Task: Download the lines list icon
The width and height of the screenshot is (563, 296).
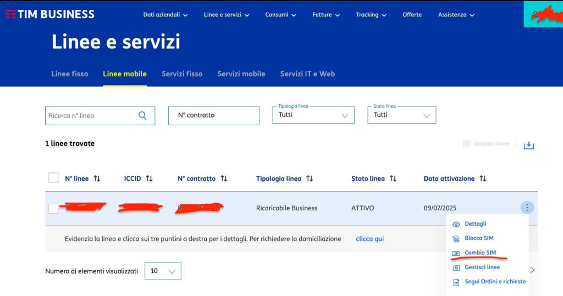Action: 528,145
